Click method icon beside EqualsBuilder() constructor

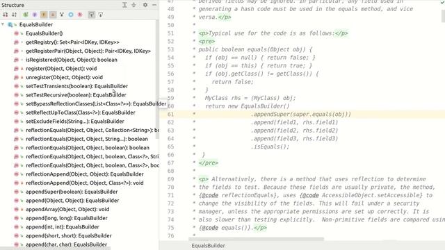[17, 33]
